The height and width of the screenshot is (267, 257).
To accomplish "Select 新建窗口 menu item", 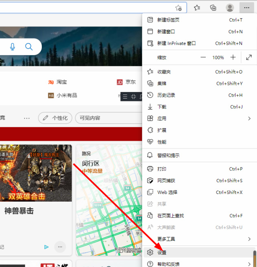I will coord(199,32).
